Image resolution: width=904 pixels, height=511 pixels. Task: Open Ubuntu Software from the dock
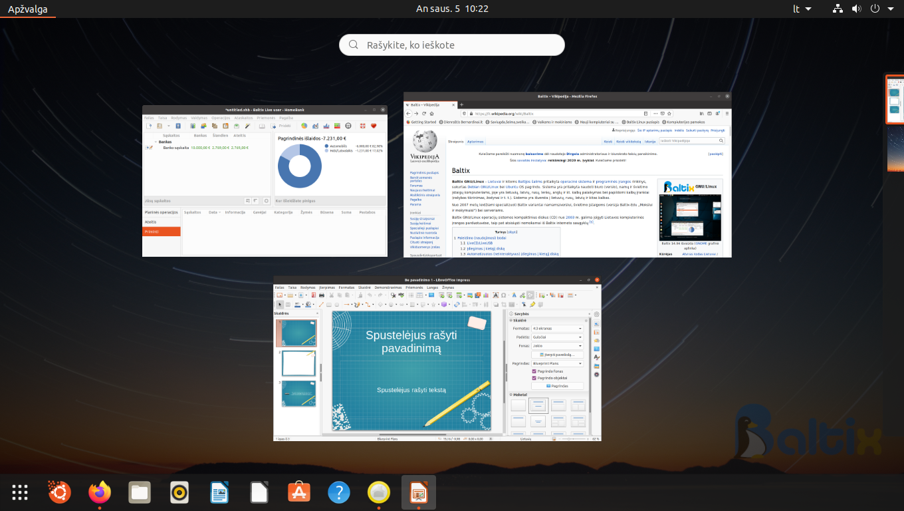coord(299,492)
